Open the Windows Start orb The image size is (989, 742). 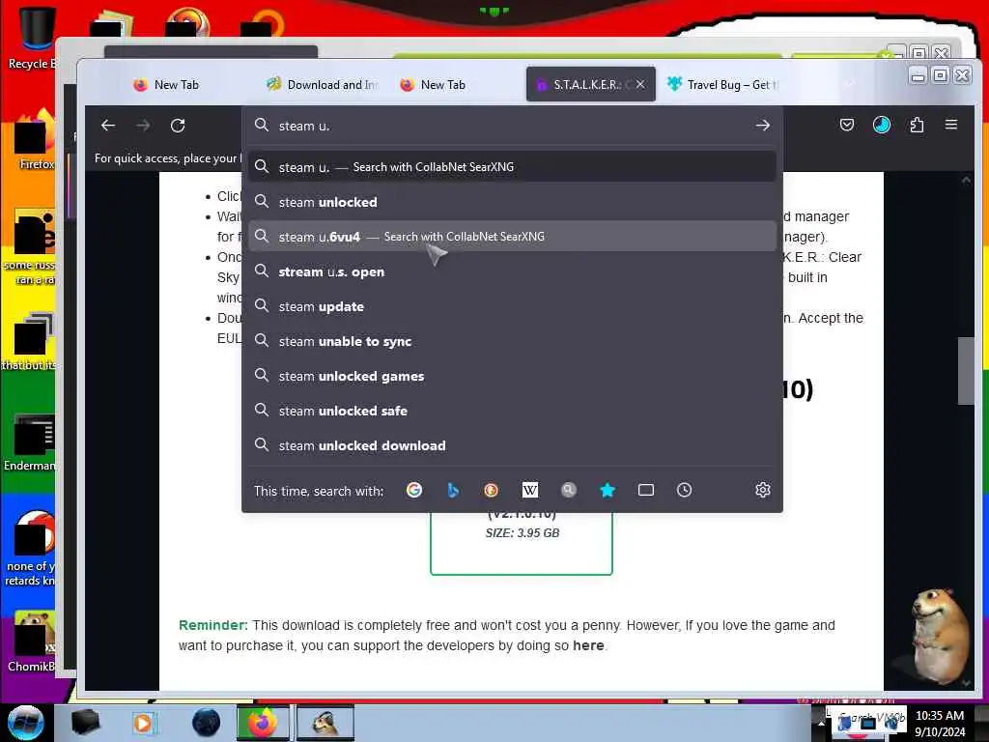click(25, 723)
